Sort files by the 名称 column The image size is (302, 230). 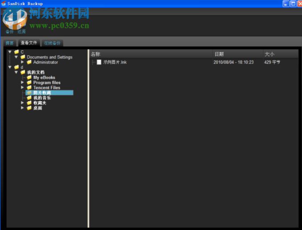(151, 54)
